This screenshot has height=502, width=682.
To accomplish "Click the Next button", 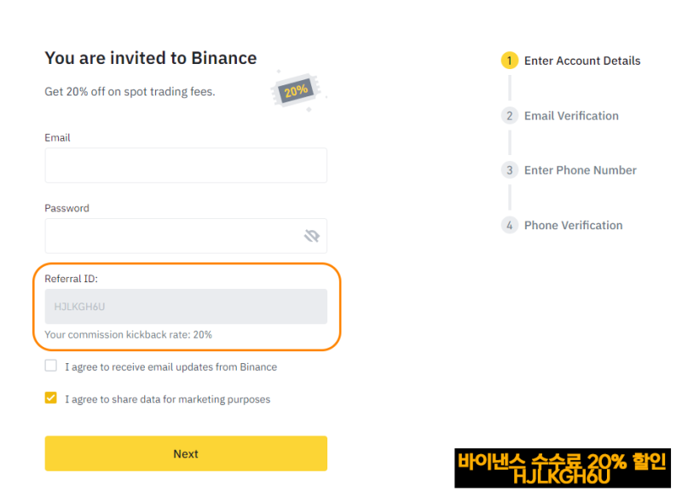I will (186, 453).
